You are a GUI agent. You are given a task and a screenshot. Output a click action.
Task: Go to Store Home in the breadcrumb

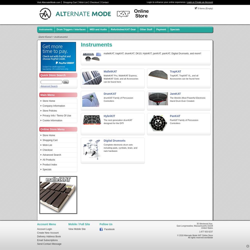(45, 36)
